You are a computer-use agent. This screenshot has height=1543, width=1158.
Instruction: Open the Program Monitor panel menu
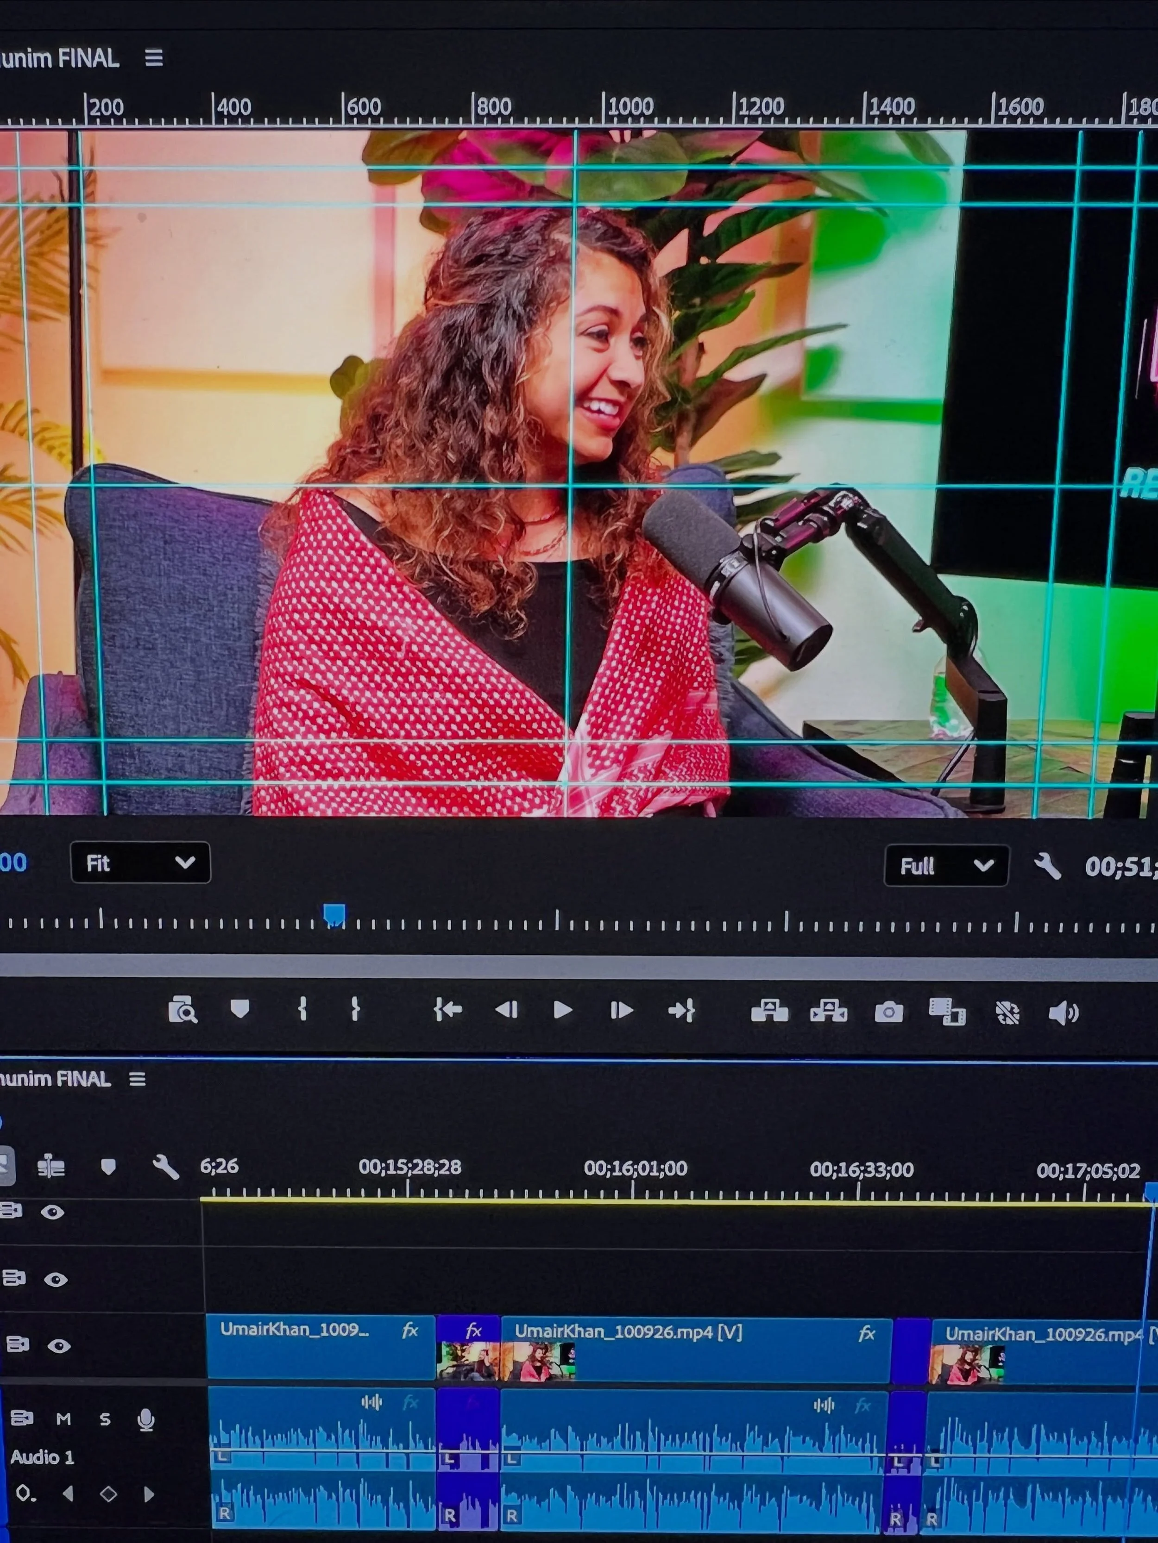point(154,58)
